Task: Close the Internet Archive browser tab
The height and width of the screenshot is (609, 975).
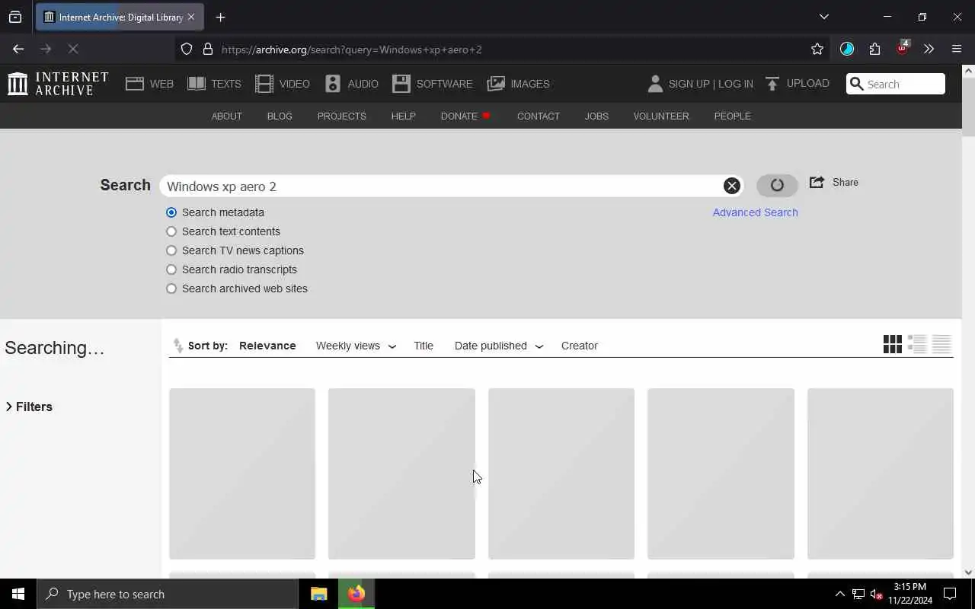Action: click(190, 17)
